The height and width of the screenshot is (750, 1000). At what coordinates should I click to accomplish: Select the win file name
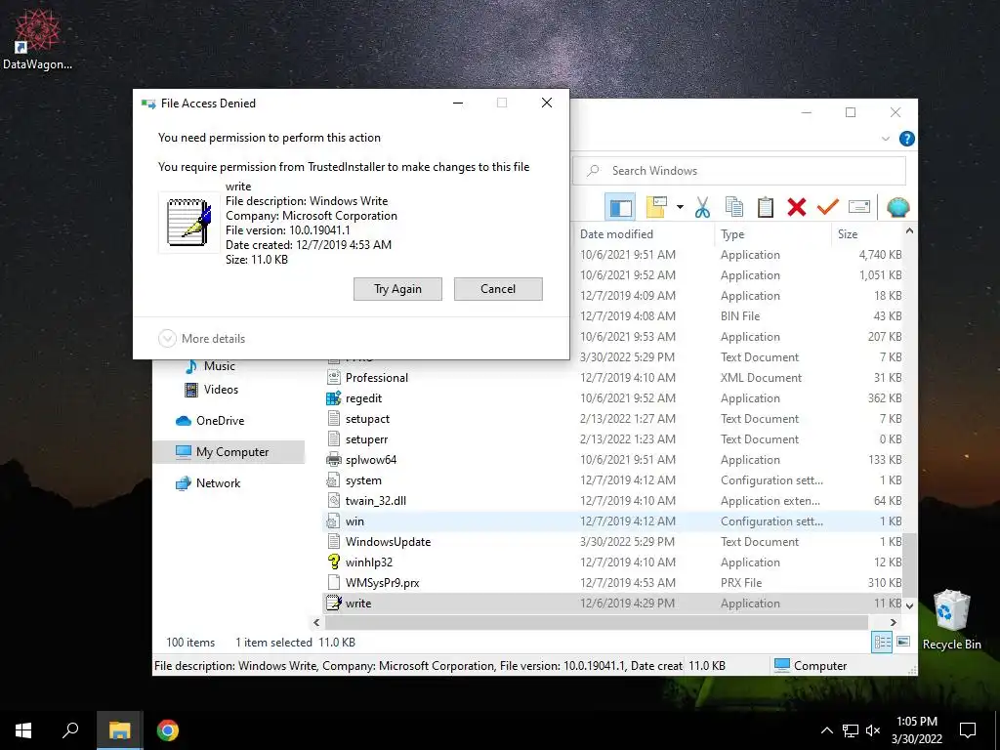[354, 521]
